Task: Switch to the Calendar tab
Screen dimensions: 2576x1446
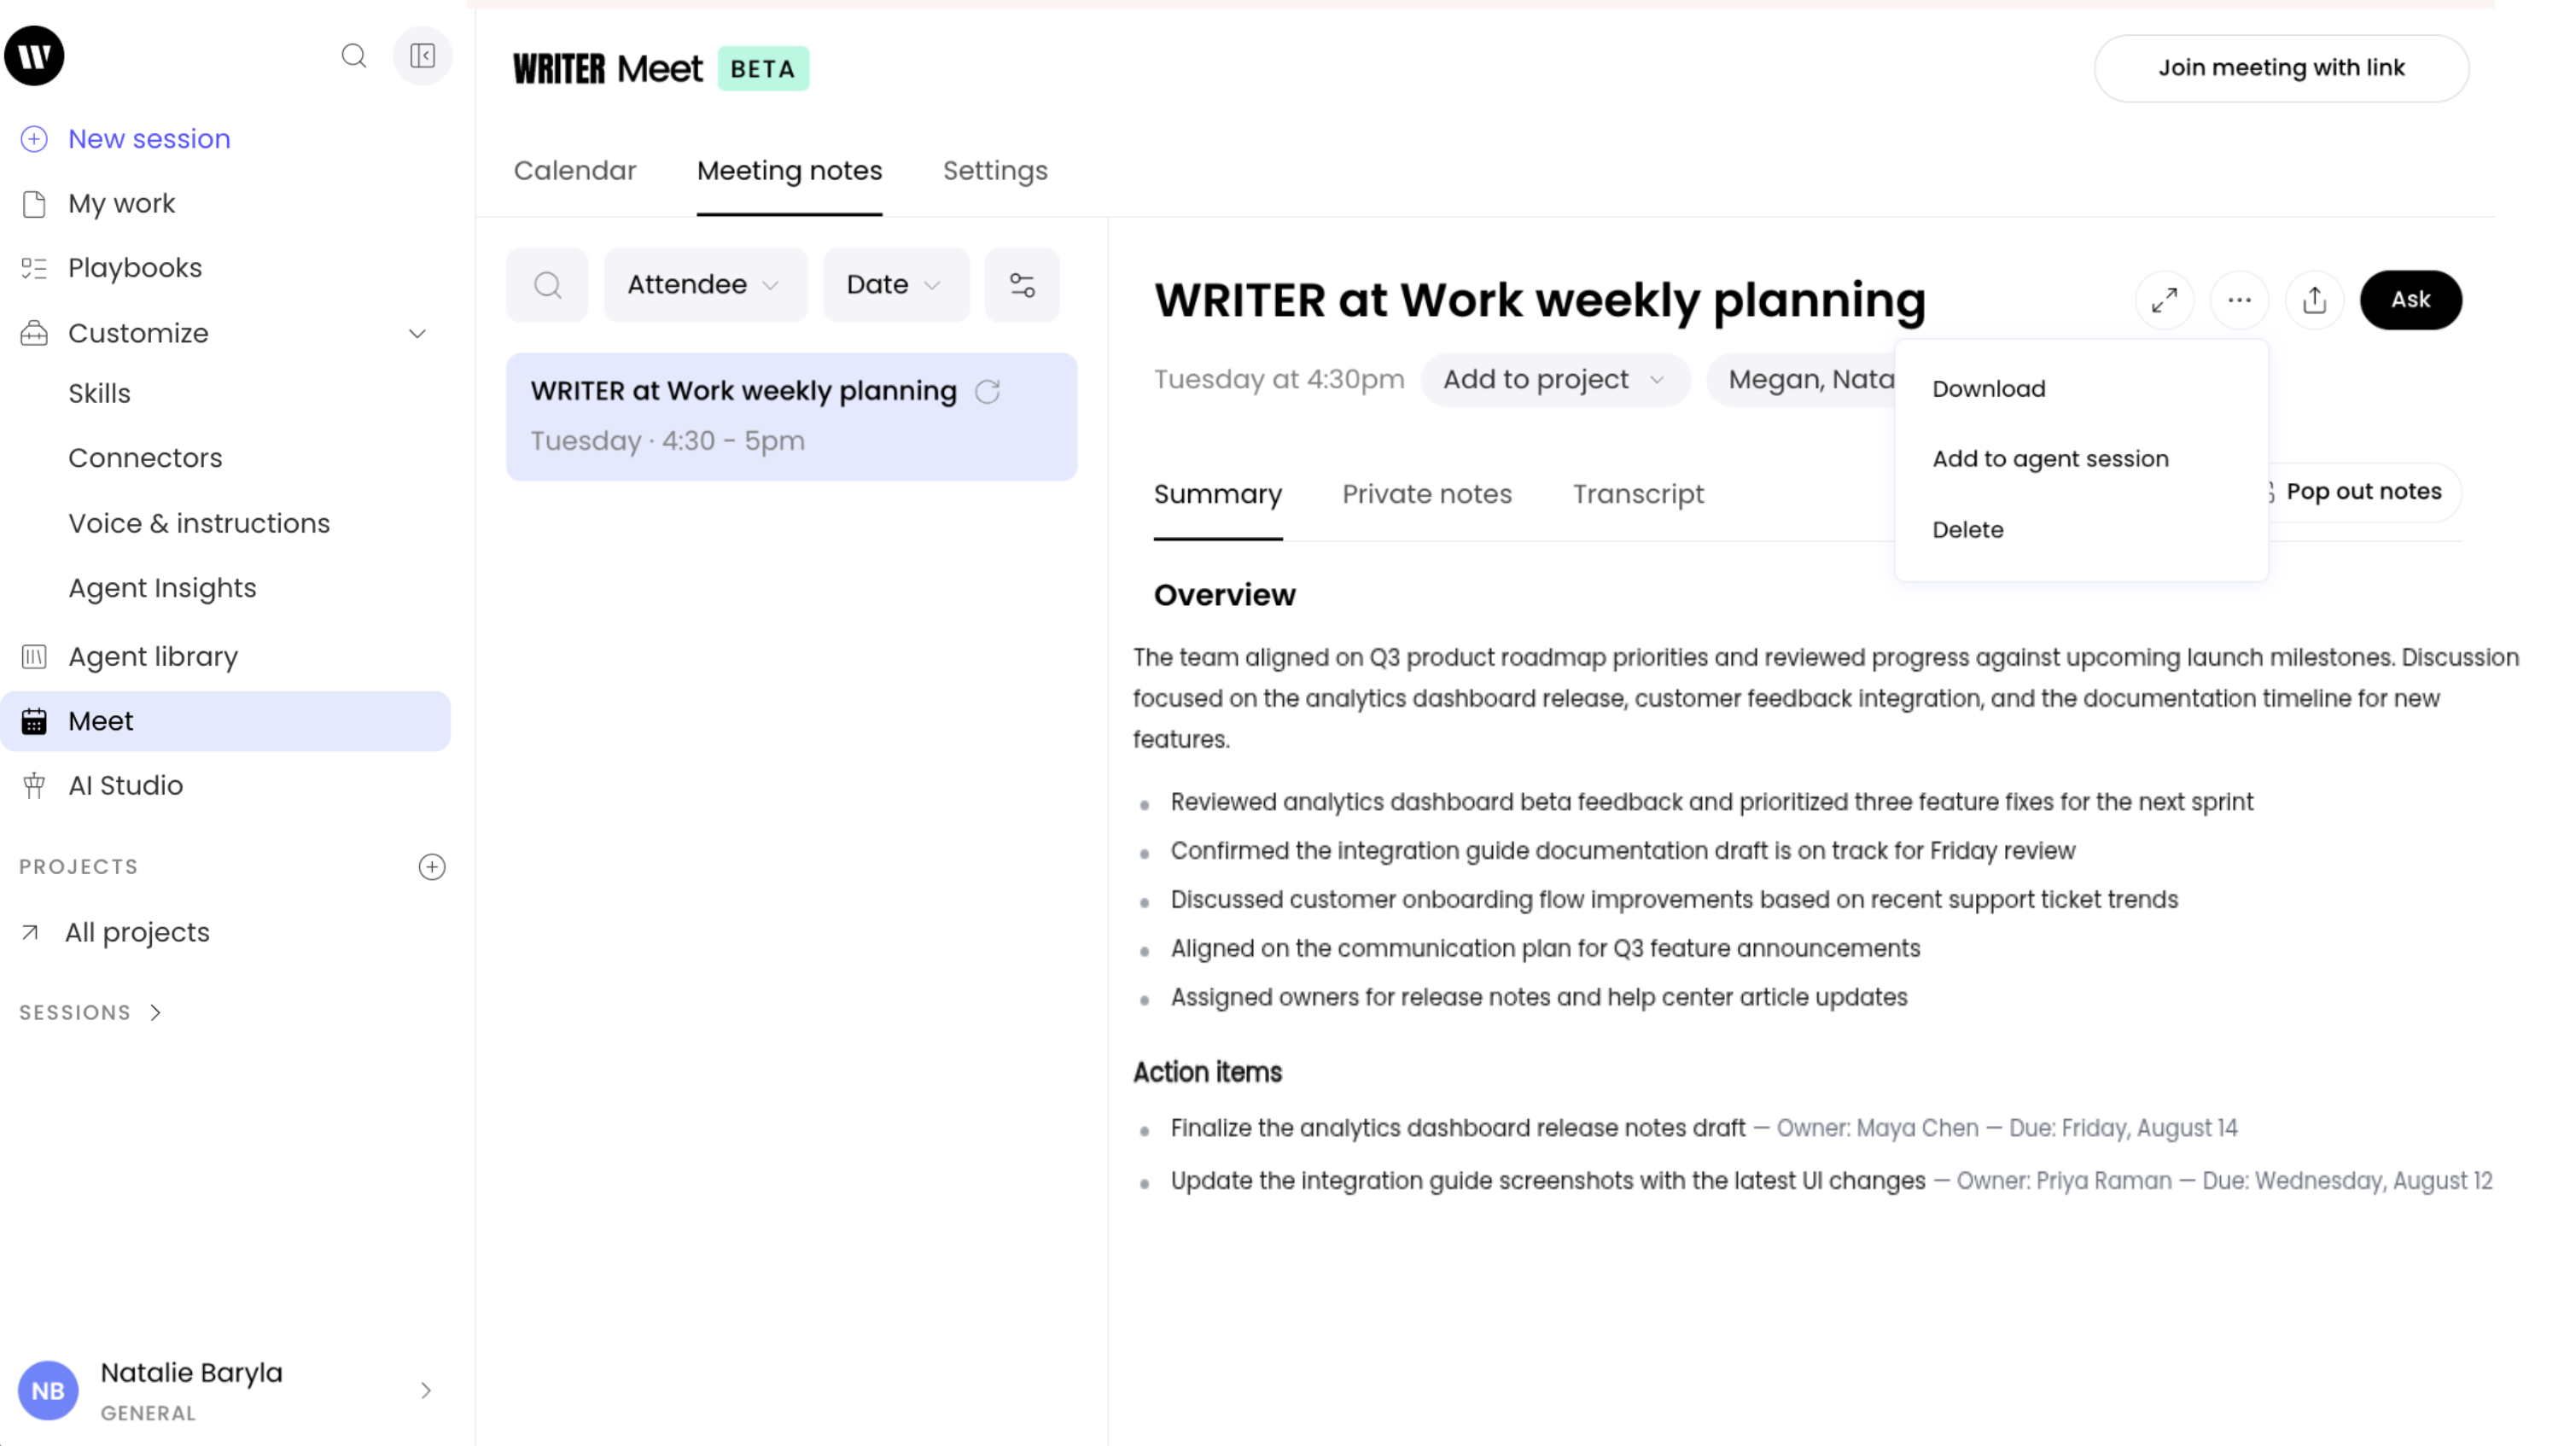Action: 575,171
